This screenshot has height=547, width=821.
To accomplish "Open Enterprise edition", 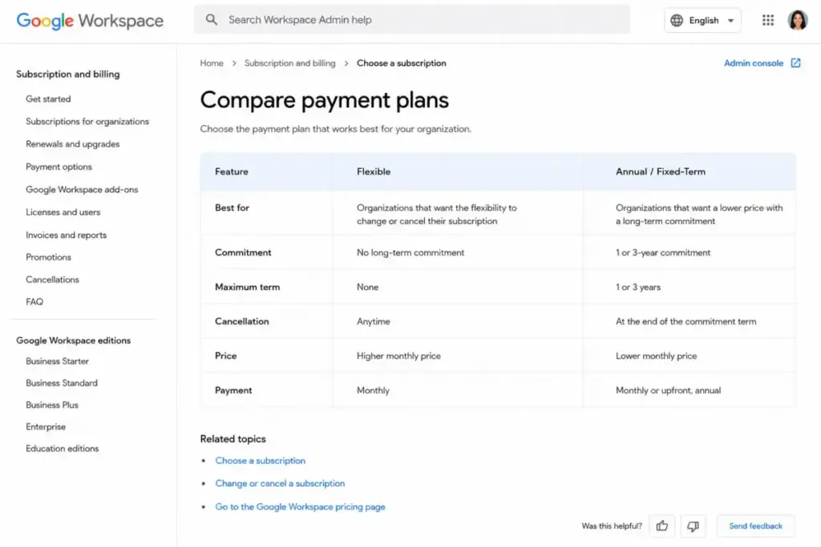I will pyautogui.click(x=46, y=427).
